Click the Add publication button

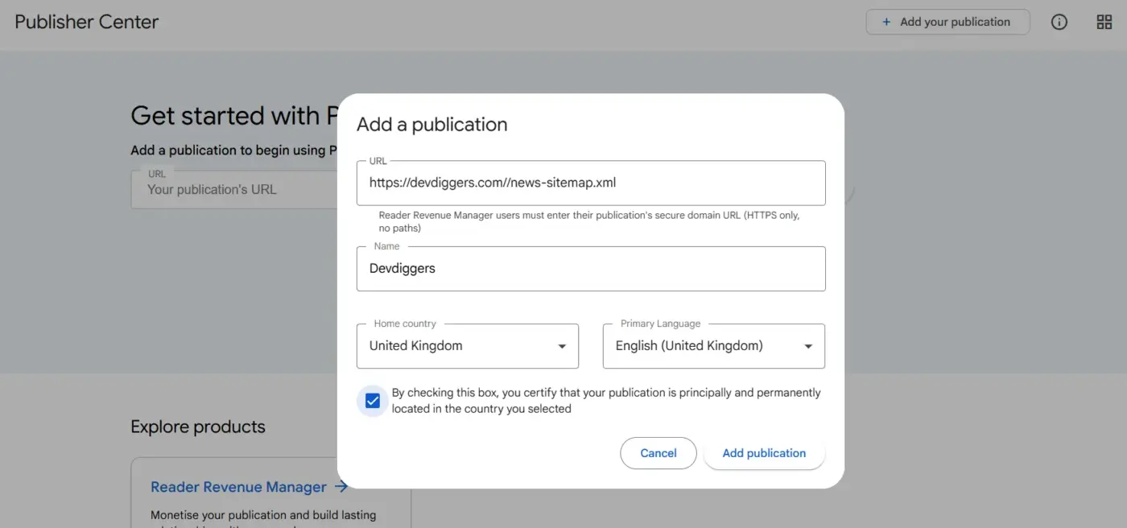[764, 453]
